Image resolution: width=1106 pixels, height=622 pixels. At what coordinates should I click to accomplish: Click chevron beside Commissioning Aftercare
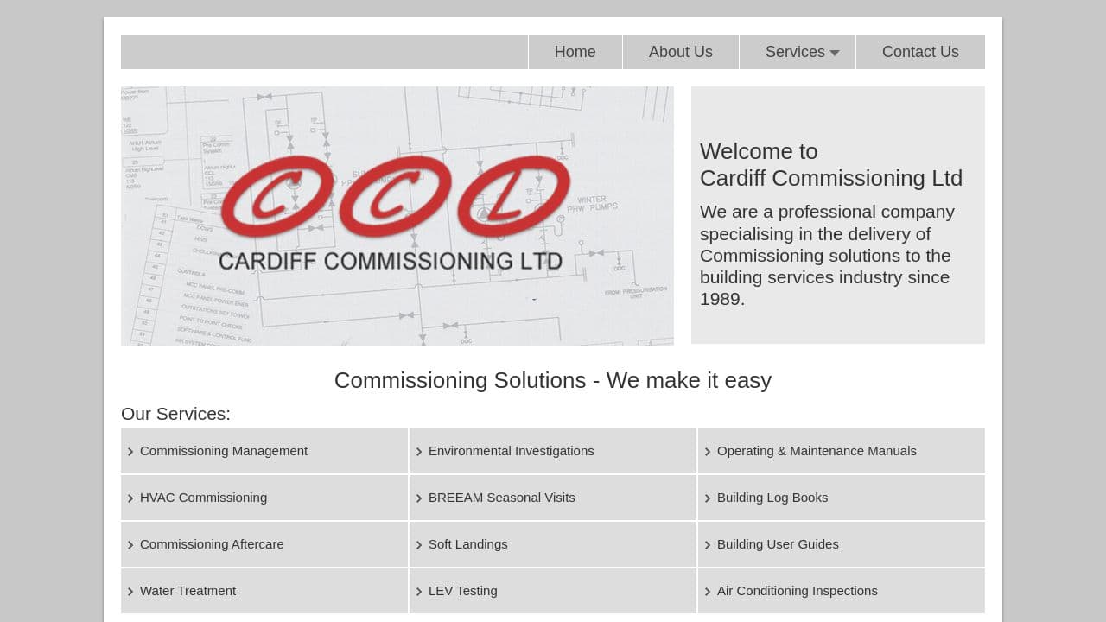pyautogui.click(x=130, y=545)
